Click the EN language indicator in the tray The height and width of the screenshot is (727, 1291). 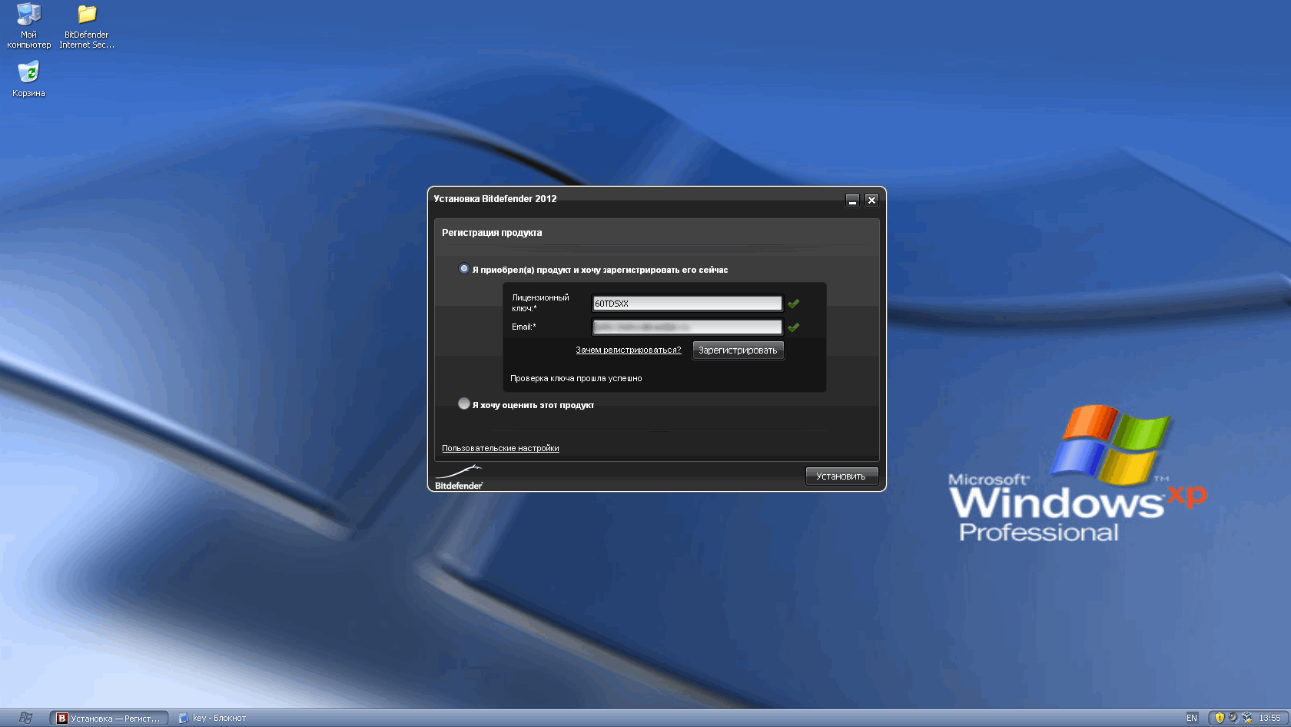tap(1192, 719)
